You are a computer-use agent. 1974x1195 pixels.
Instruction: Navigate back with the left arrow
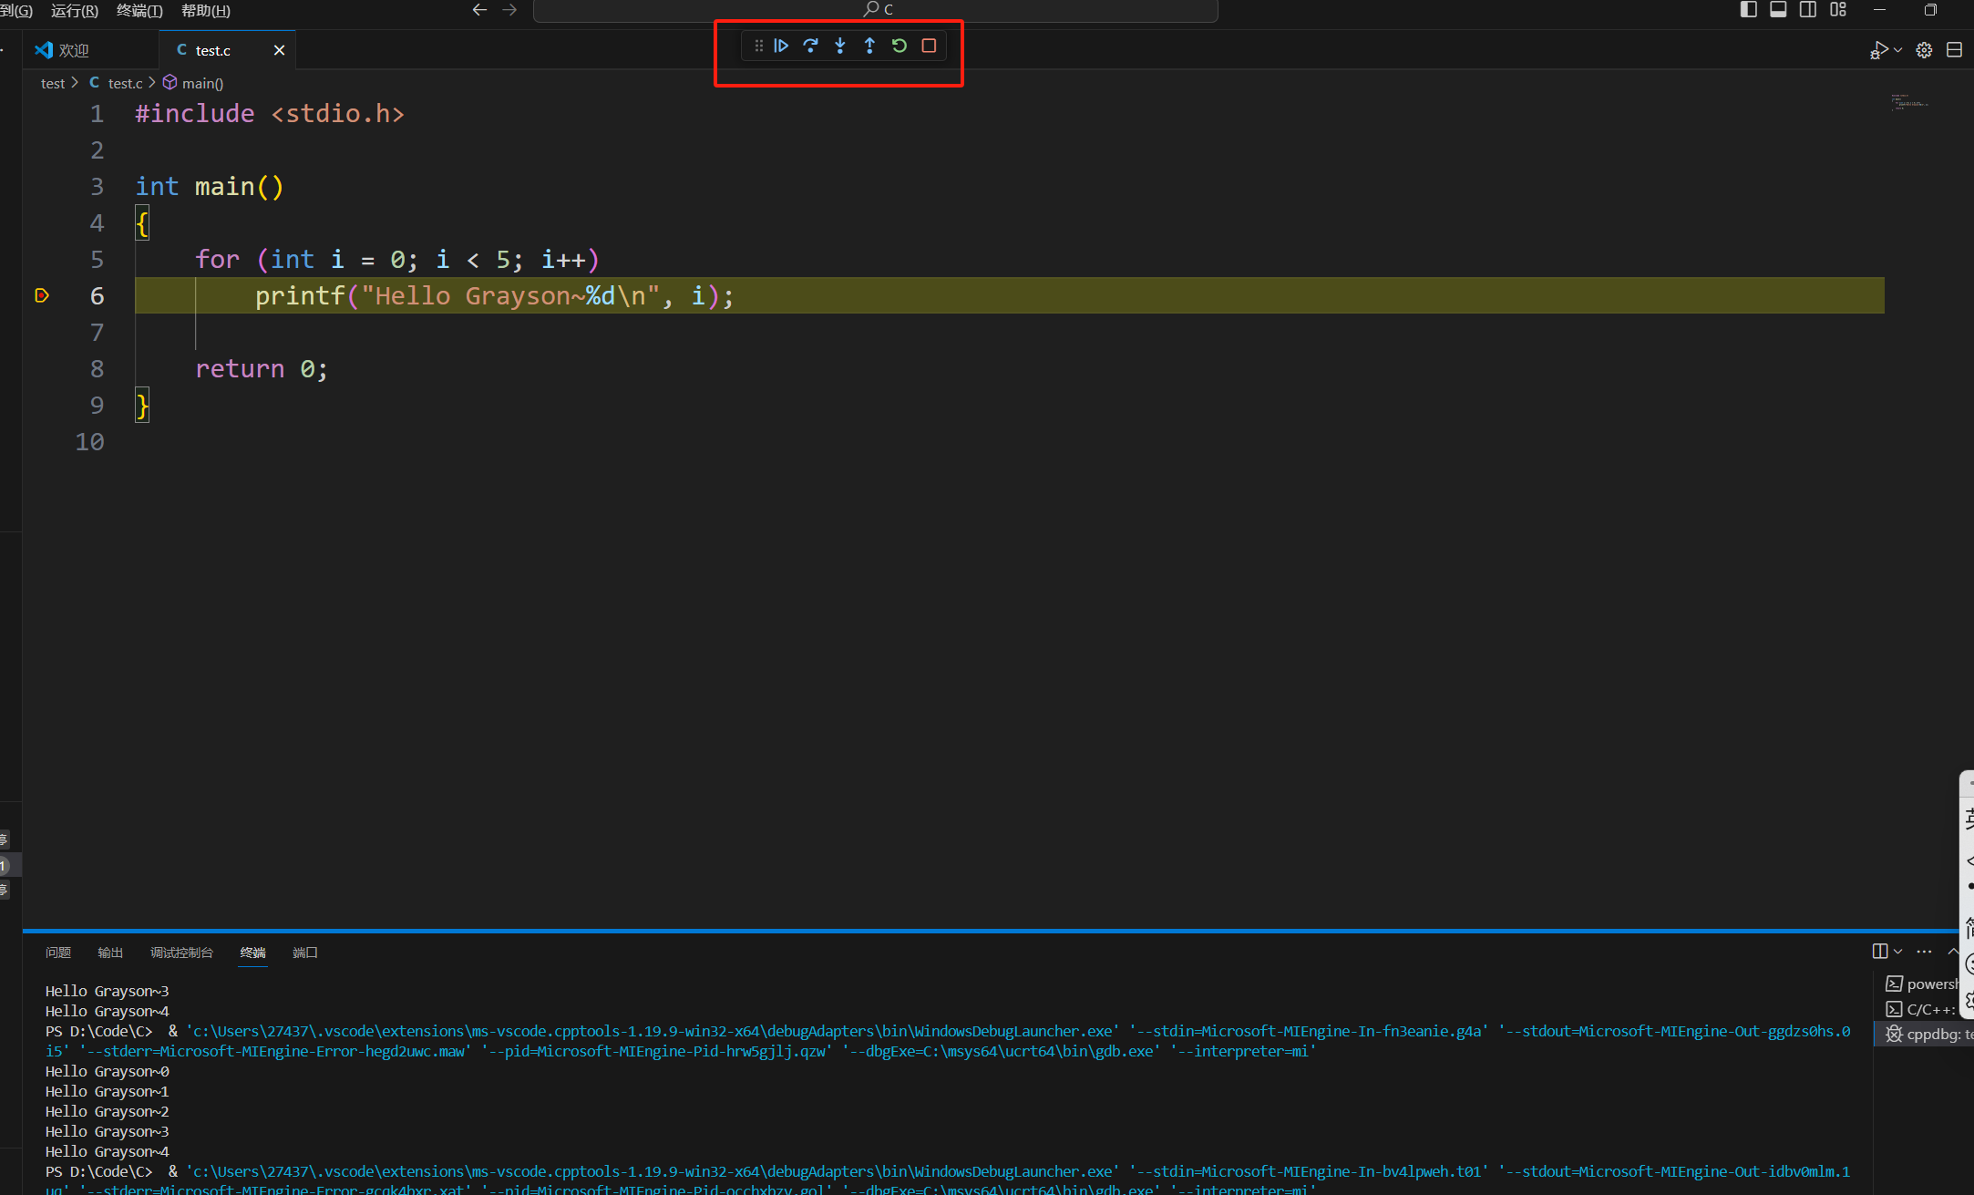479,10
